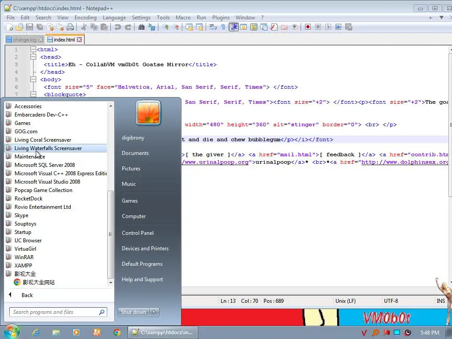Open the Encoding menu

coord(86,18)
